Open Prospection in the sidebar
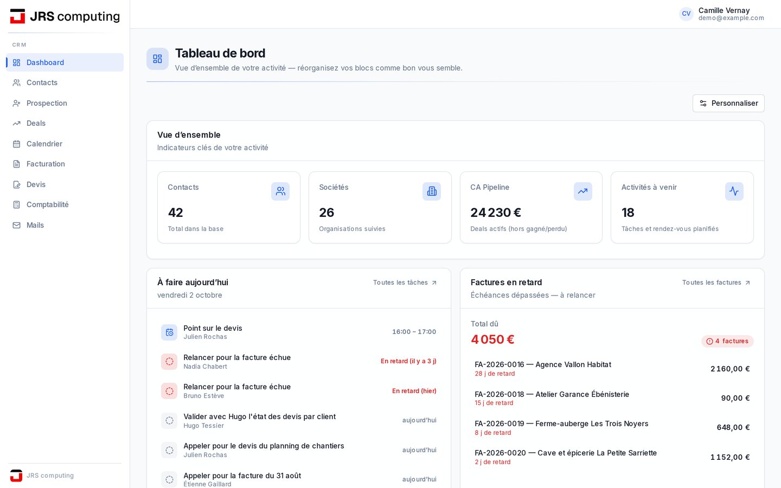The image size is (781, 488). (65, 103)
